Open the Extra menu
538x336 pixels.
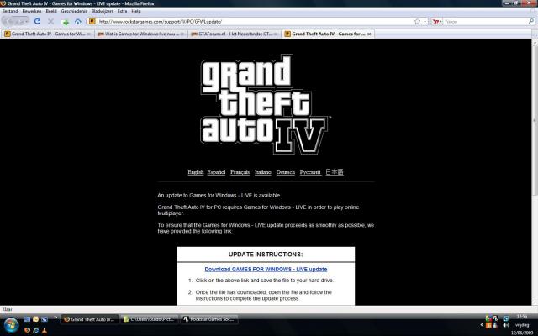click(122, 11)
